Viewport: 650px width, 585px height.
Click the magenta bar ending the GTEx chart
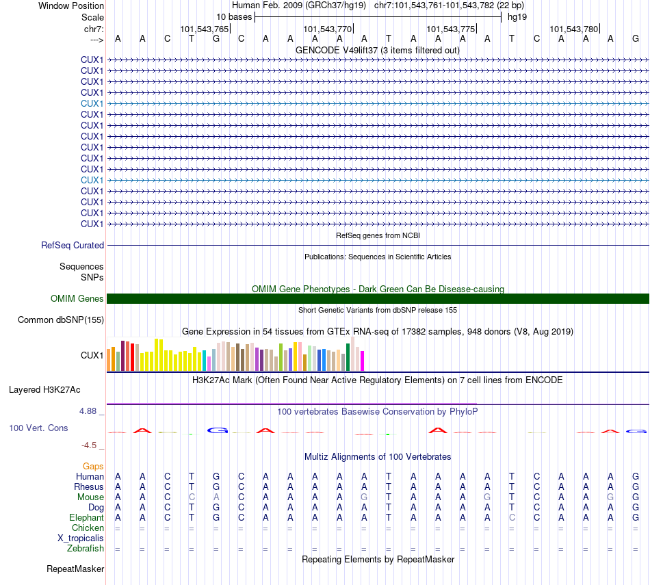tap(363, 361)
